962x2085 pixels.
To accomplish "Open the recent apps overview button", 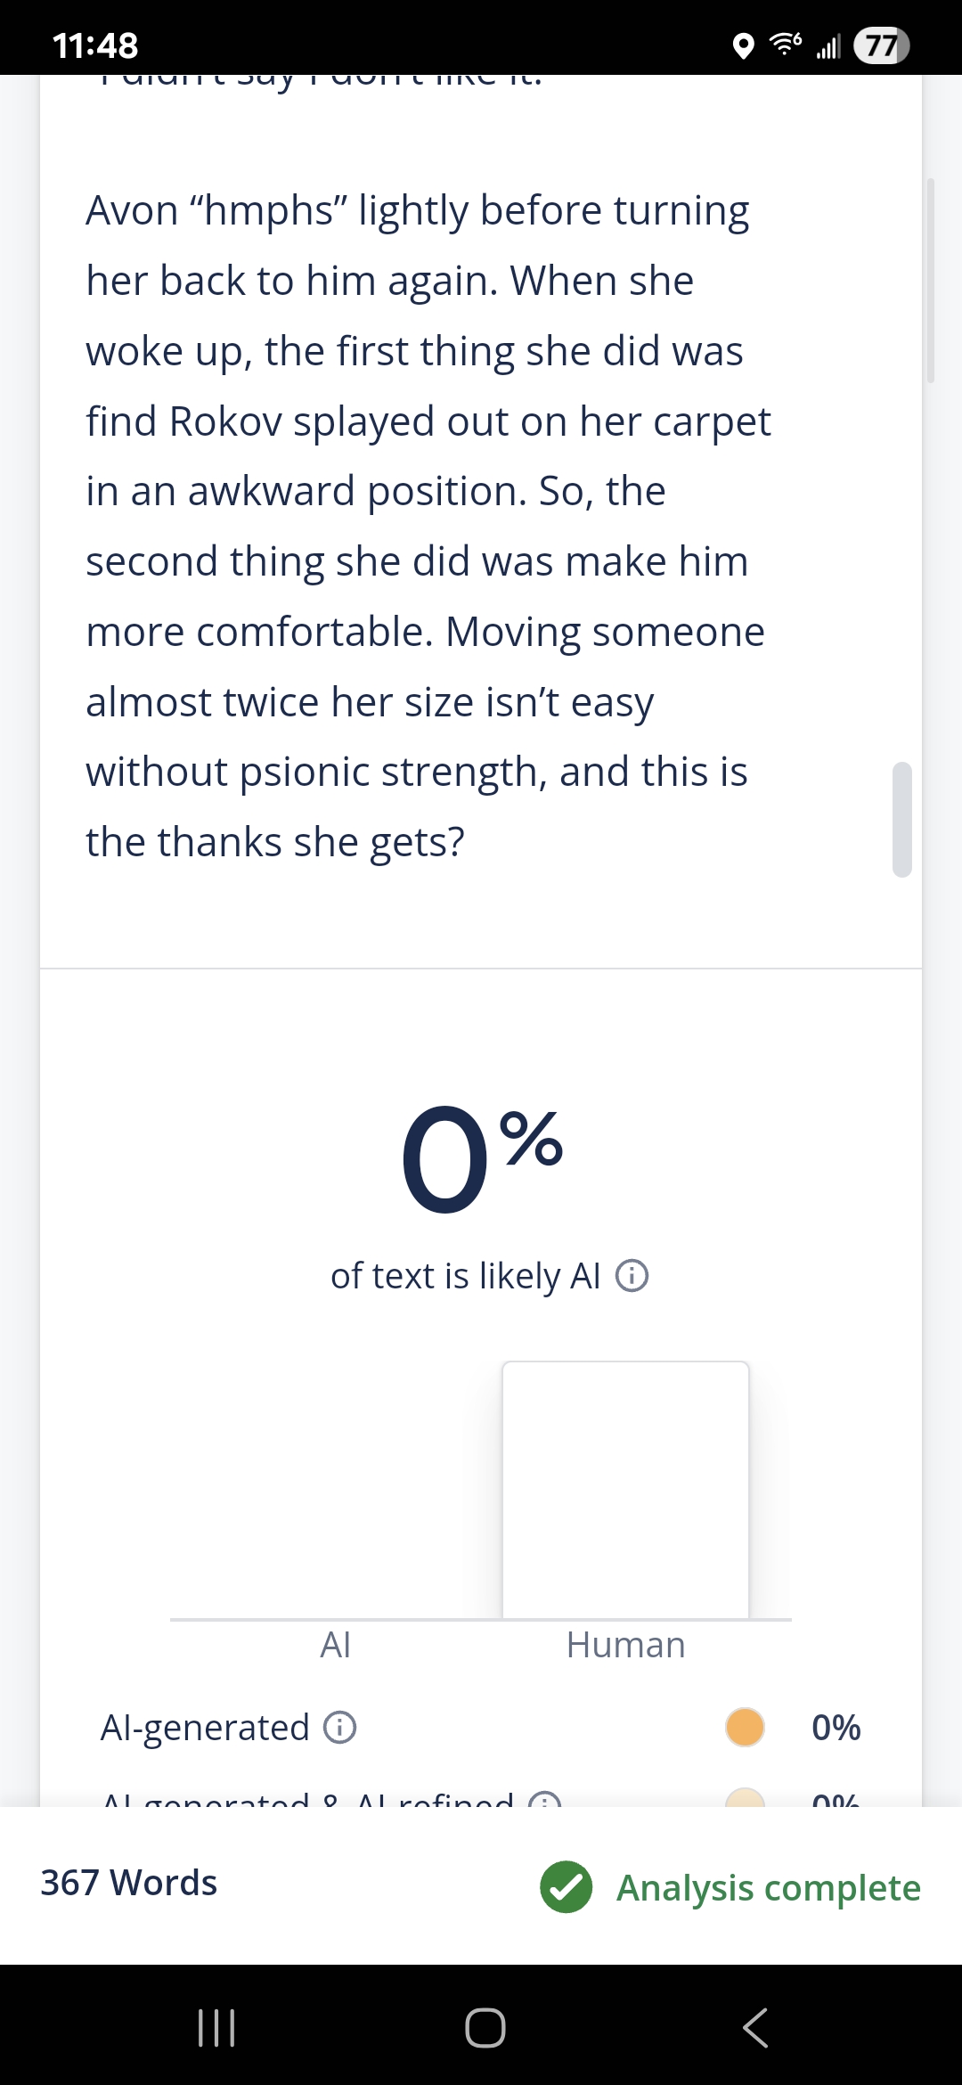I will [216, 2027].
